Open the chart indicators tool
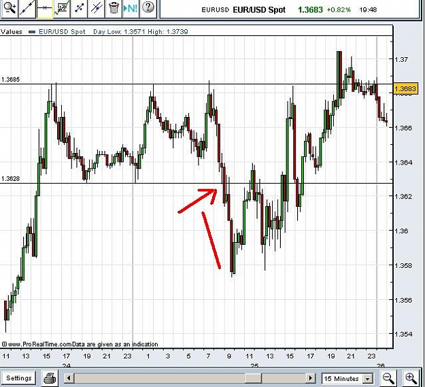 pos(62,8)
